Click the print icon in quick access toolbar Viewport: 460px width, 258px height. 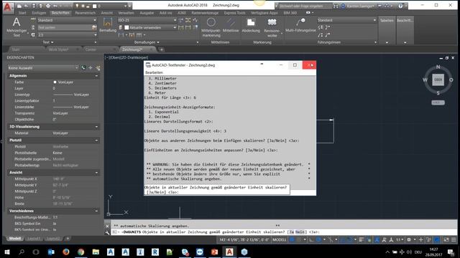pyautogui.click(x=47, y=6)
